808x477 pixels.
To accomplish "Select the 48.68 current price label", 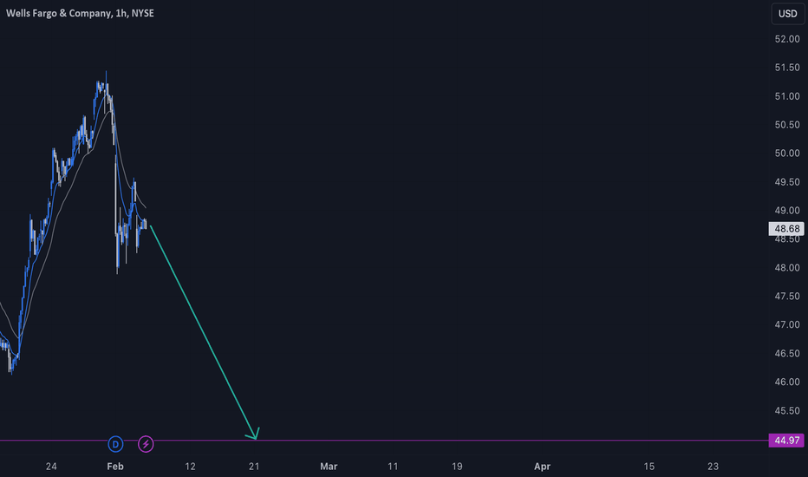I will pos(786,228).
